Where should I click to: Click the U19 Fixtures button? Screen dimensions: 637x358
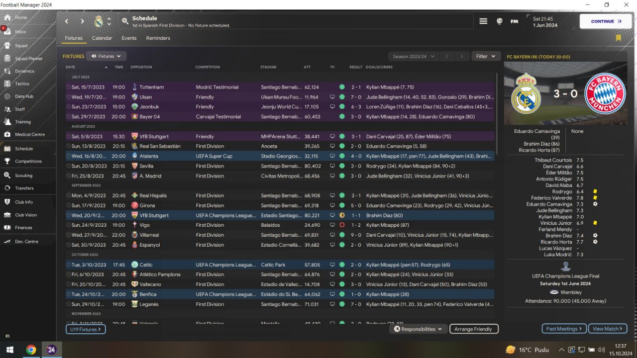[86, 329]
